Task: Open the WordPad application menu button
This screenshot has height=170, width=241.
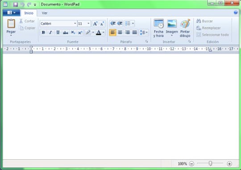Action: coord(11,13)
